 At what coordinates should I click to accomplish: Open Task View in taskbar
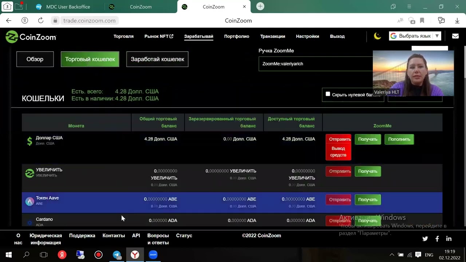pyautogui.click(x=44, y=255)
